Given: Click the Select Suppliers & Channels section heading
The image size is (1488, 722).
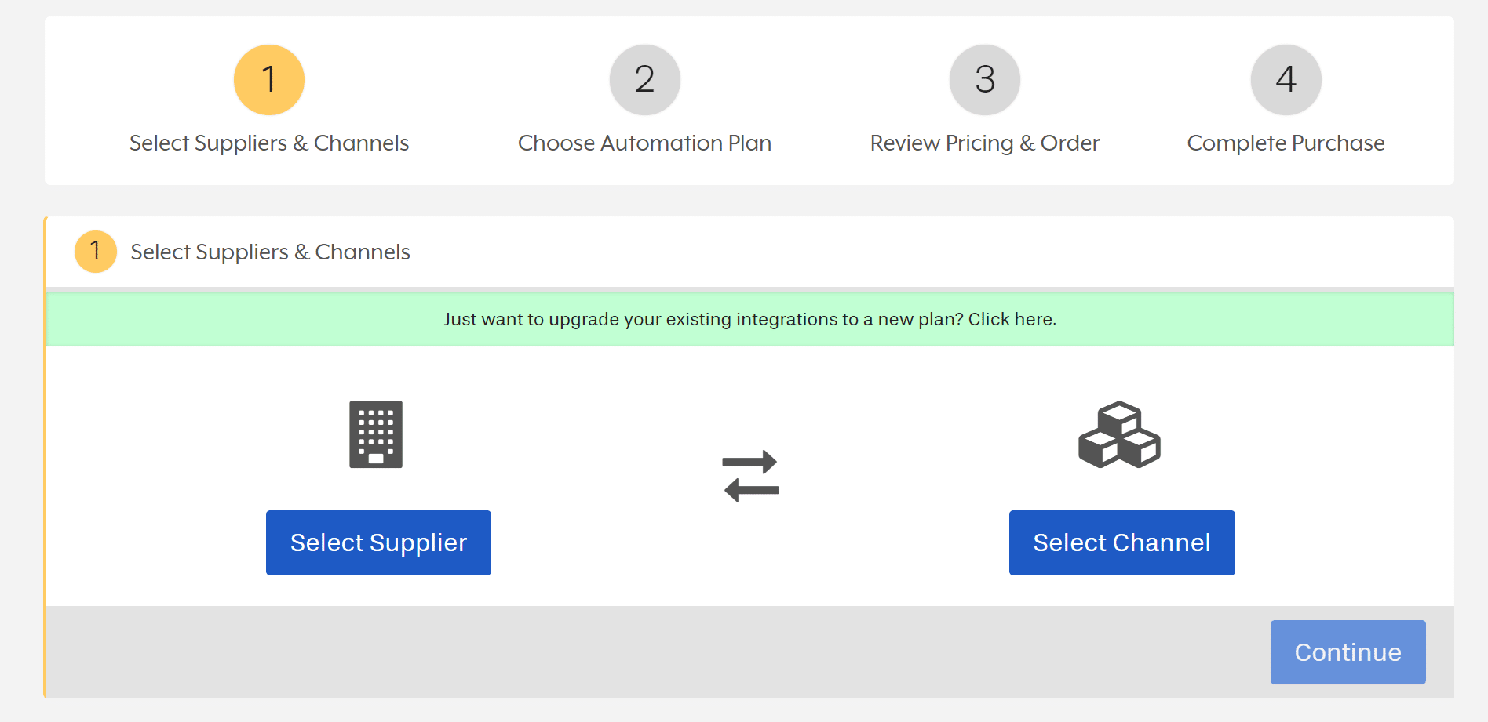Looking at the screenshot, I should click(x=270, y=252).
